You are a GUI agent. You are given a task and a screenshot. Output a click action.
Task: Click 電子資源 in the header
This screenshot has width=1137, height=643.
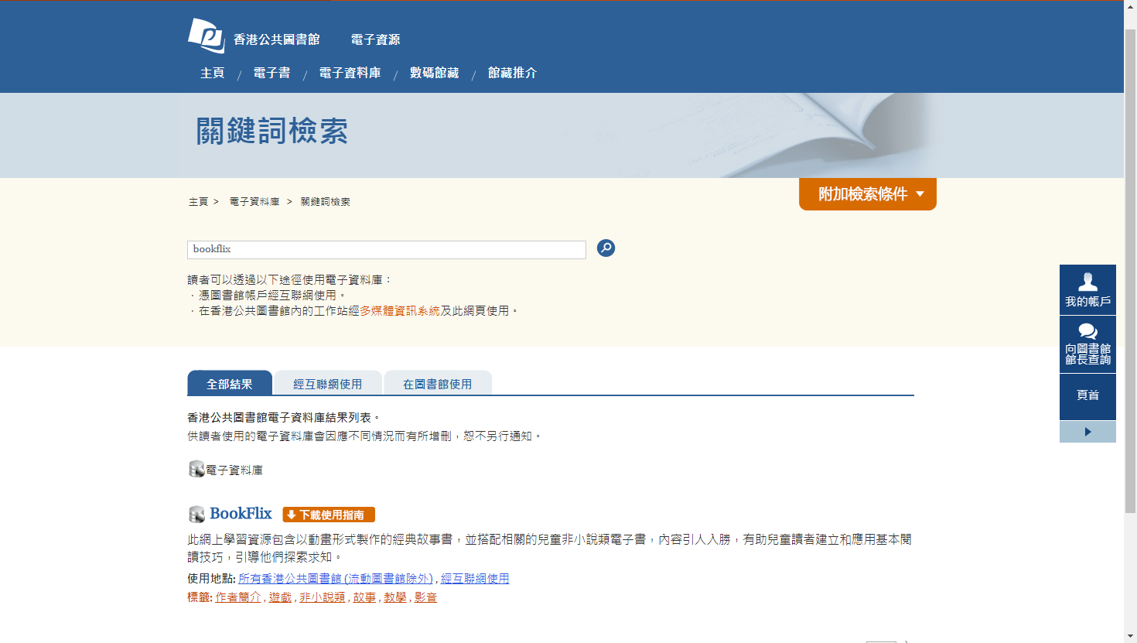375,39
